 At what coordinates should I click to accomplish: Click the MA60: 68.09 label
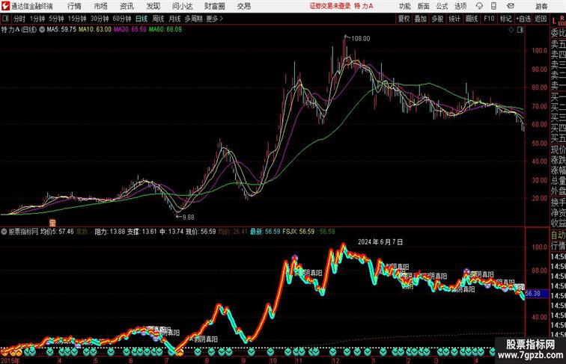tap(165, 30)
